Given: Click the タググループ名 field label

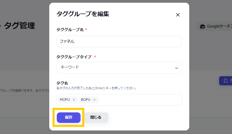Looking at the screenshot, I should click(x=70, y=30).
